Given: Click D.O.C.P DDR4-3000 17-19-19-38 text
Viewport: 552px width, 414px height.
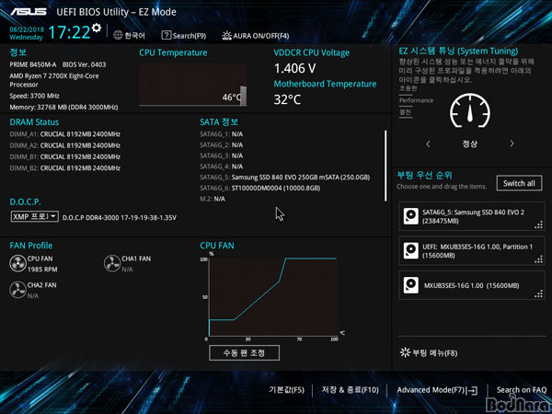Looking at the screenshot, I should pyautogui.click(x=120, y=218).
